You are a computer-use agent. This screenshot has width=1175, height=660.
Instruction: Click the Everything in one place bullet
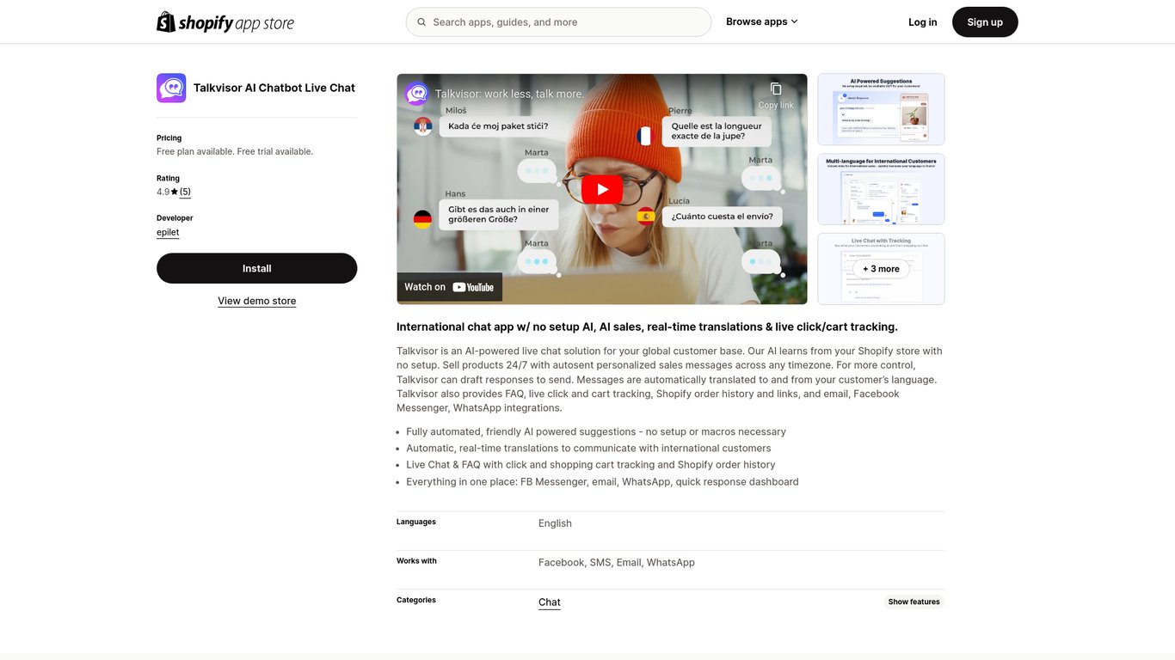tap(602, 482)
